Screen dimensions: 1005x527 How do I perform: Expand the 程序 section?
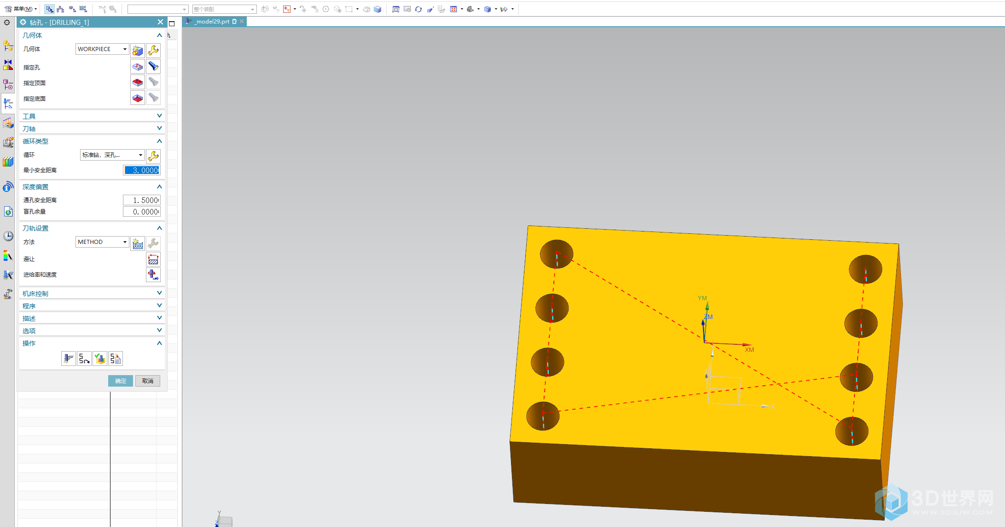[x=159, y=306]
